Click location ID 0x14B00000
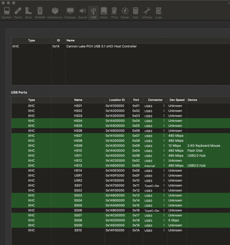 pyautogui.click(x=115, y=210)
